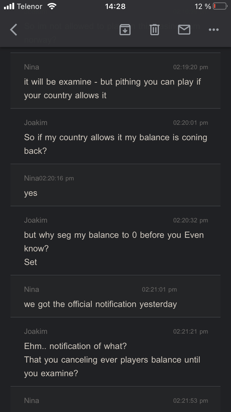Tap Joakim's message asking why balance is 0
The height and width of the screenshot is (412, 231).
114,242
